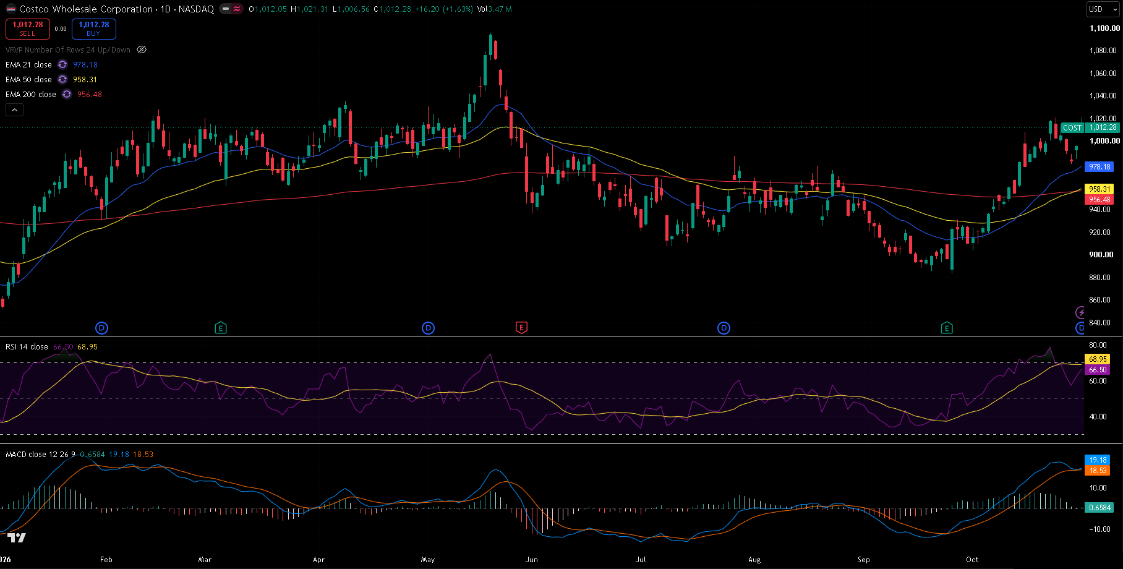Click the green 1,012.28 last price tag on the axis
The width and height of the screenshot is (1123, 569).
[x=1103, y=128]
